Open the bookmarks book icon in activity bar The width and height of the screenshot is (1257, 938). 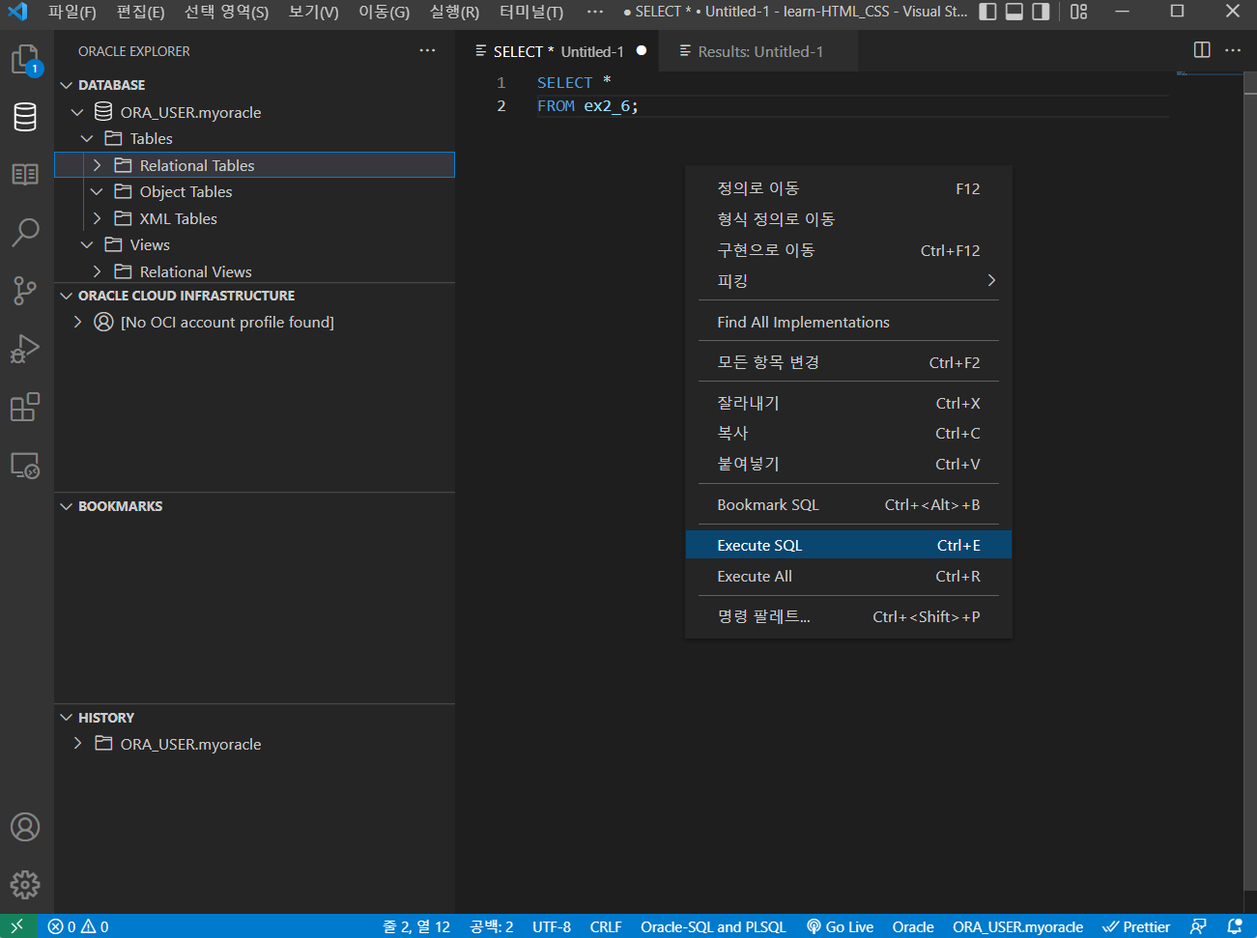pyautogui.click(x=25, y=174)
